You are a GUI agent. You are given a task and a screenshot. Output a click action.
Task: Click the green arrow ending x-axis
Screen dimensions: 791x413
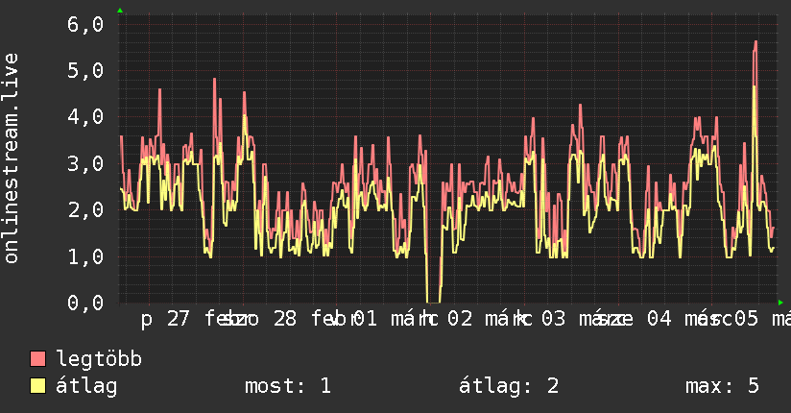780,303
